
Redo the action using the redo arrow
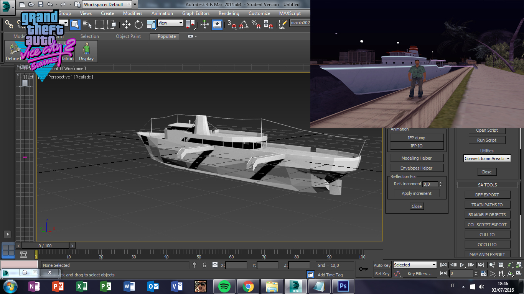(63, 5)
